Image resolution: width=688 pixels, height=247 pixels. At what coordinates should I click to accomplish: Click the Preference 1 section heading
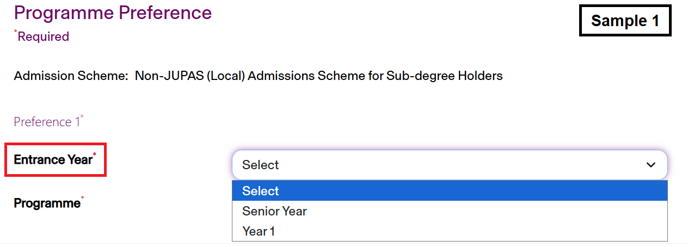pos(47,122)
